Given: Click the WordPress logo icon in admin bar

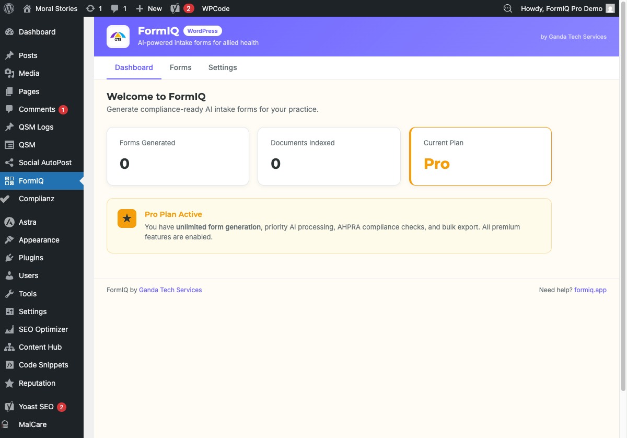Looking at the screenshot, I should (9, 8).
